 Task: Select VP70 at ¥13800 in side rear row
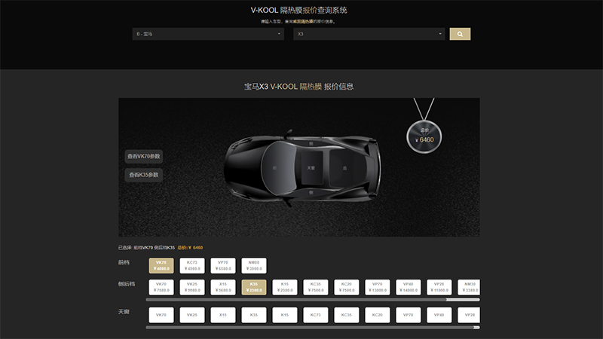[377, 287]
